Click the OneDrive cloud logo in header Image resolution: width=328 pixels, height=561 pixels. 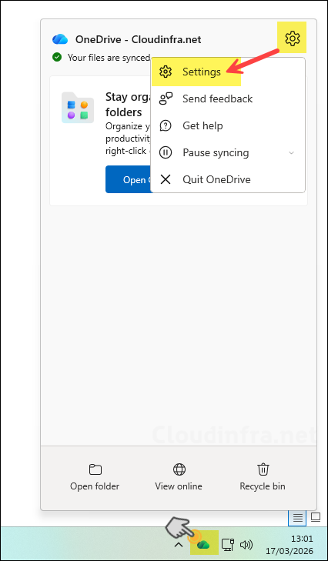(60, 39)
